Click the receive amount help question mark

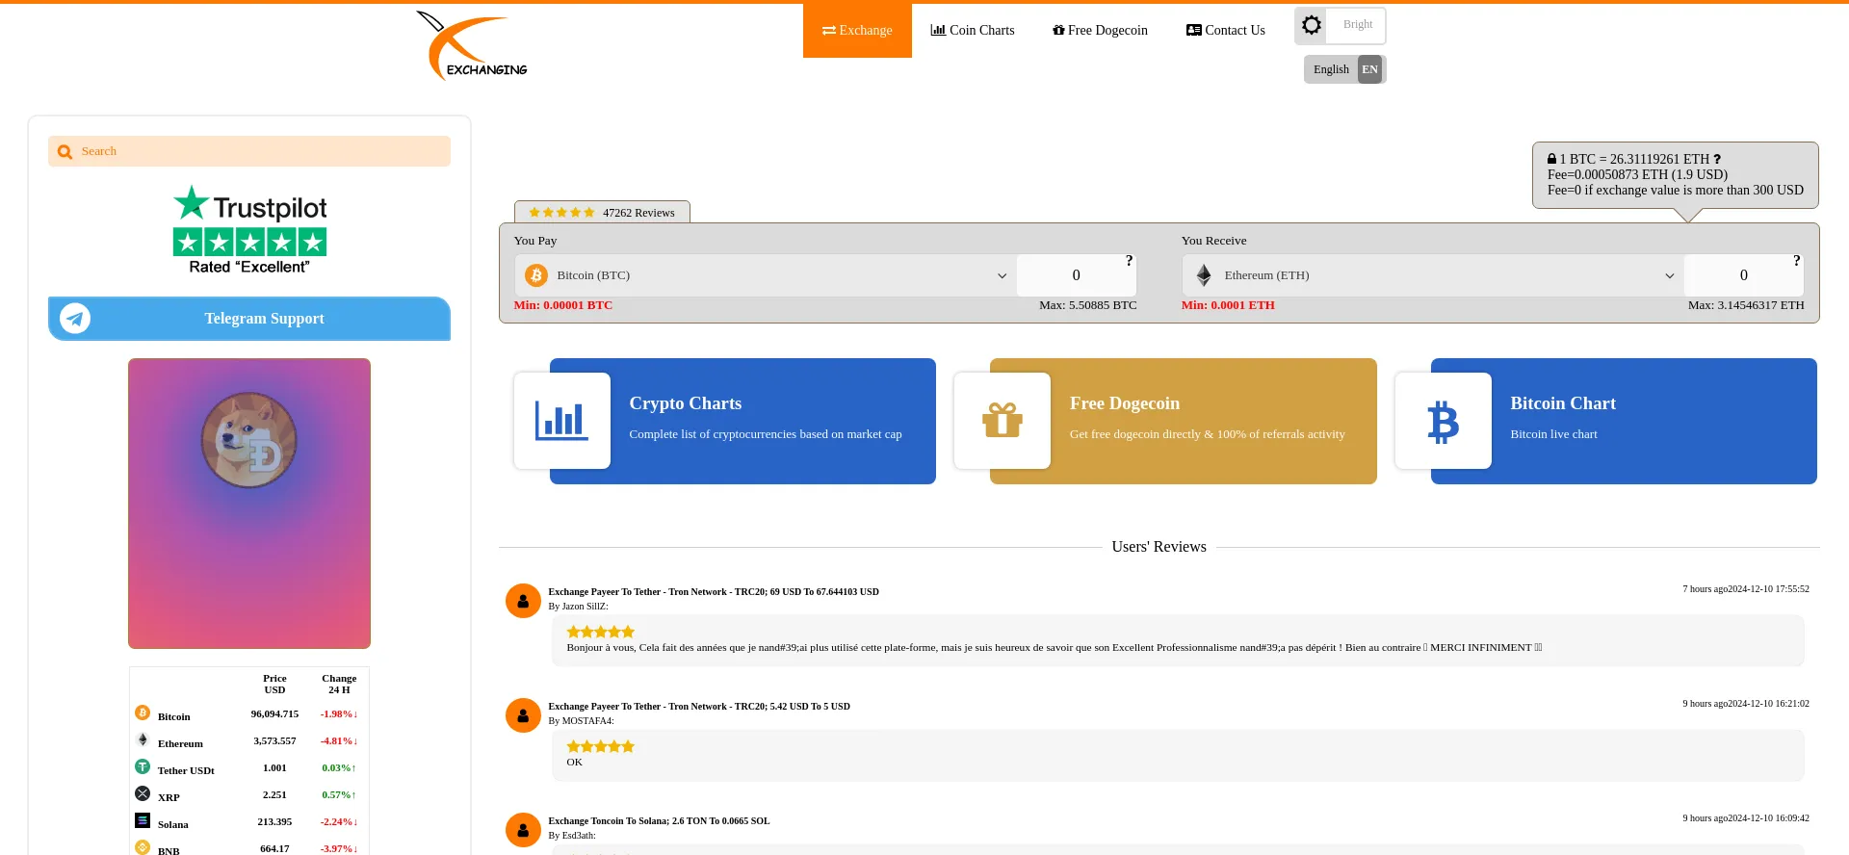pyautogui.click(x=1797, y=261)
